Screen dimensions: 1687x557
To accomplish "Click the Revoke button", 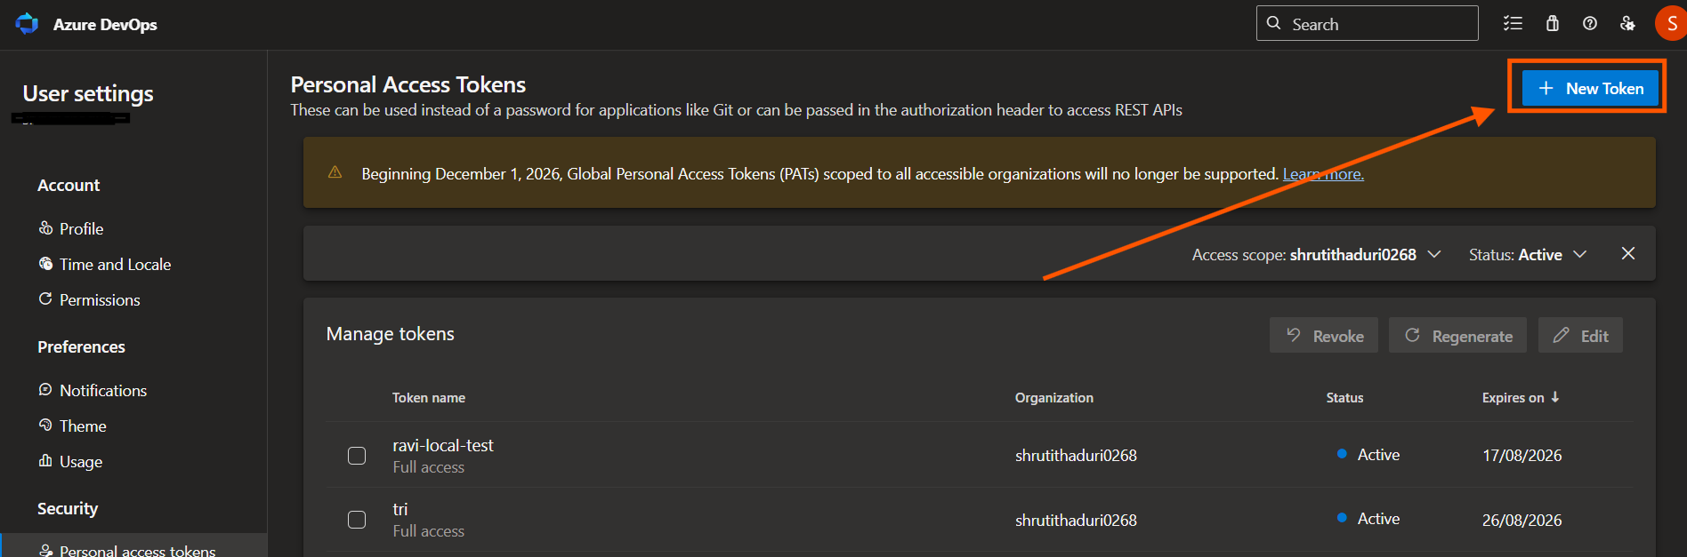I will point(1324,335).
